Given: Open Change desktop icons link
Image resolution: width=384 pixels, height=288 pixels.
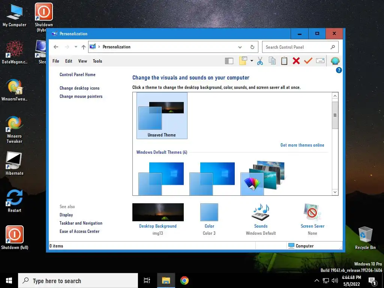Looking at the screenshot, I should (x=79, y=88).
